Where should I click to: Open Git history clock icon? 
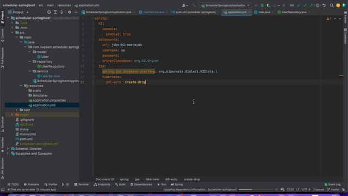(x=318, y=5)
